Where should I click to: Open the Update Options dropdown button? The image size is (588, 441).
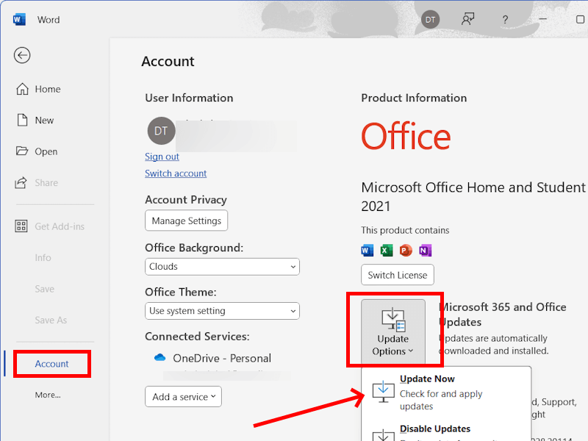coord(393,332)
